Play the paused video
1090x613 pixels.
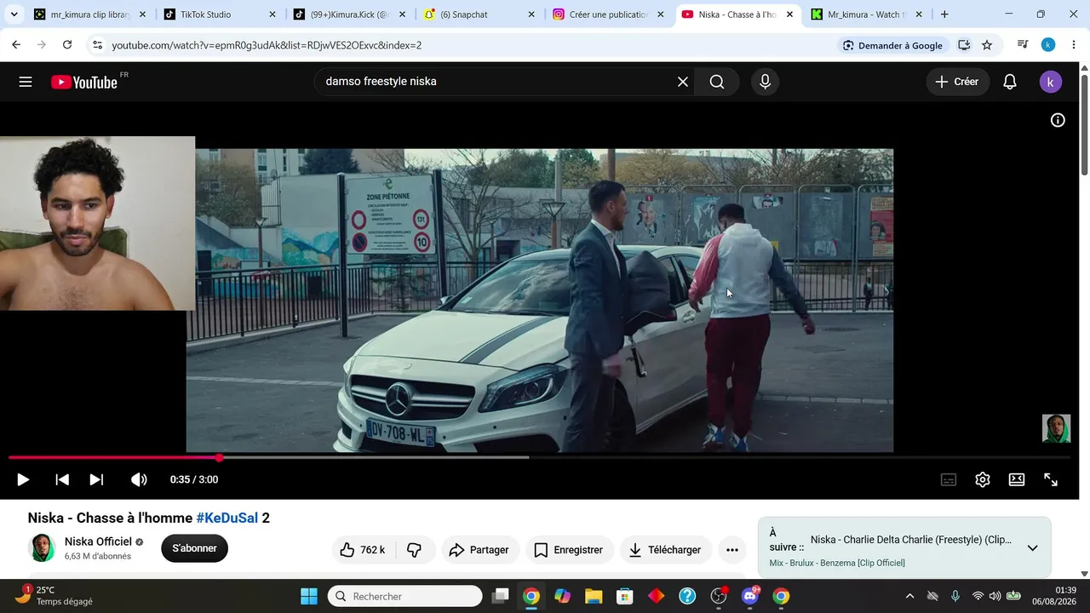point(23,479)
